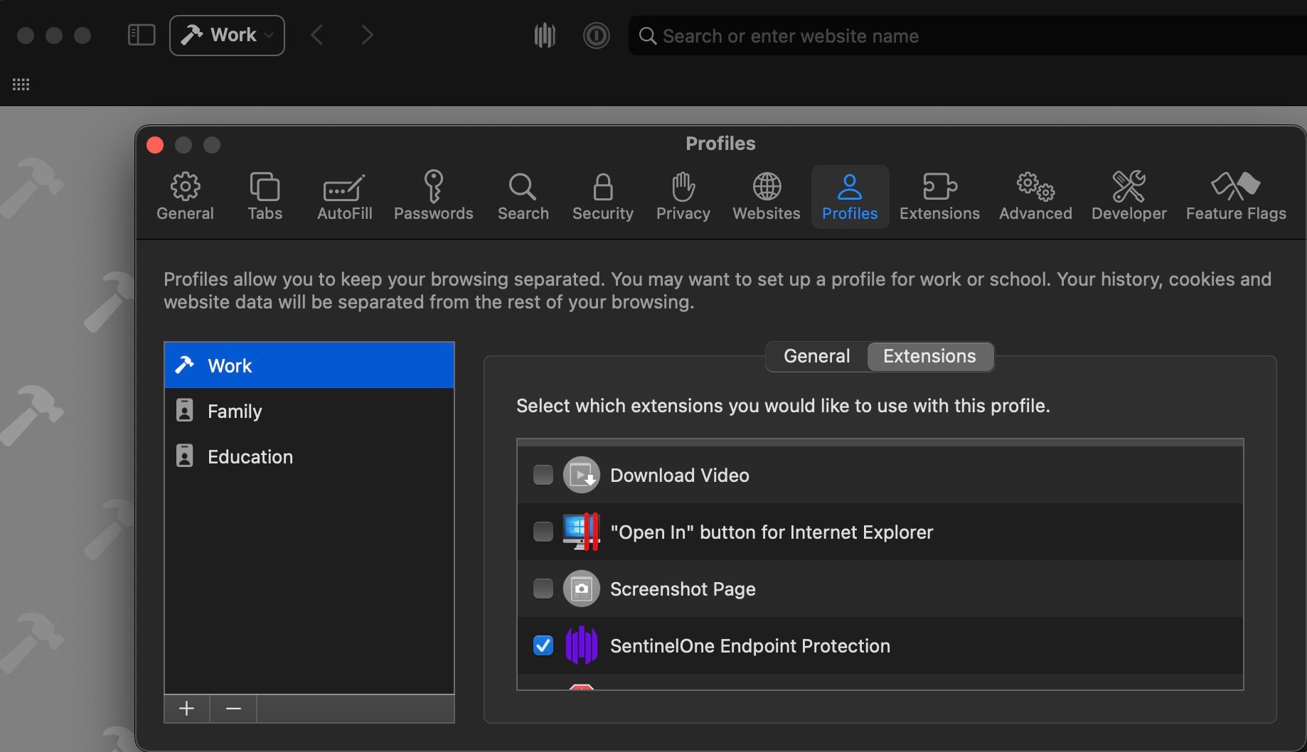Toggle the Safari sidebar button

point(142,36)
